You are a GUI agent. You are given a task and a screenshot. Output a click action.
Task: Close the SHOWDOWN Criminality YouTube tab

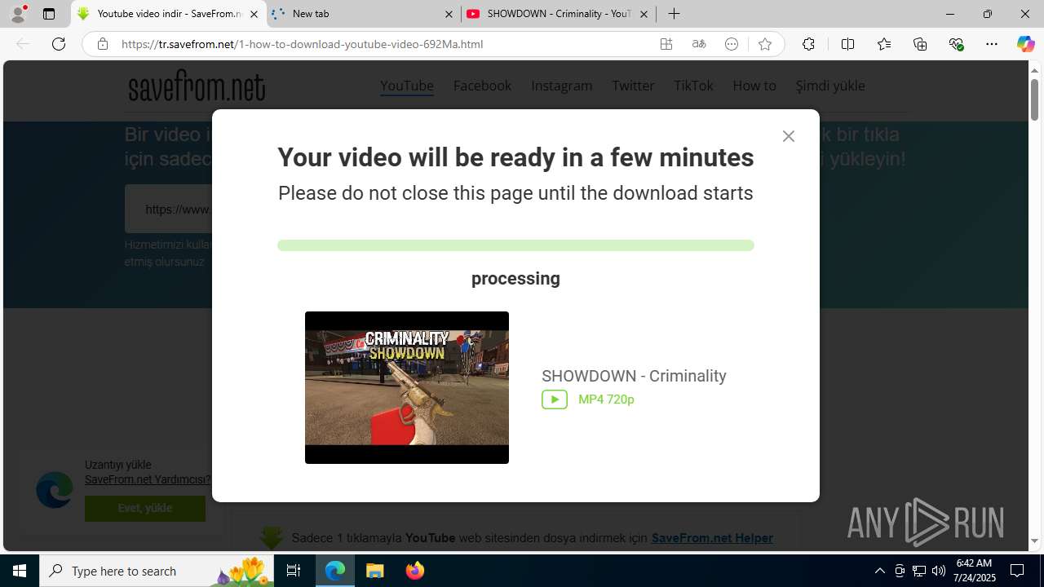(644, 14)
